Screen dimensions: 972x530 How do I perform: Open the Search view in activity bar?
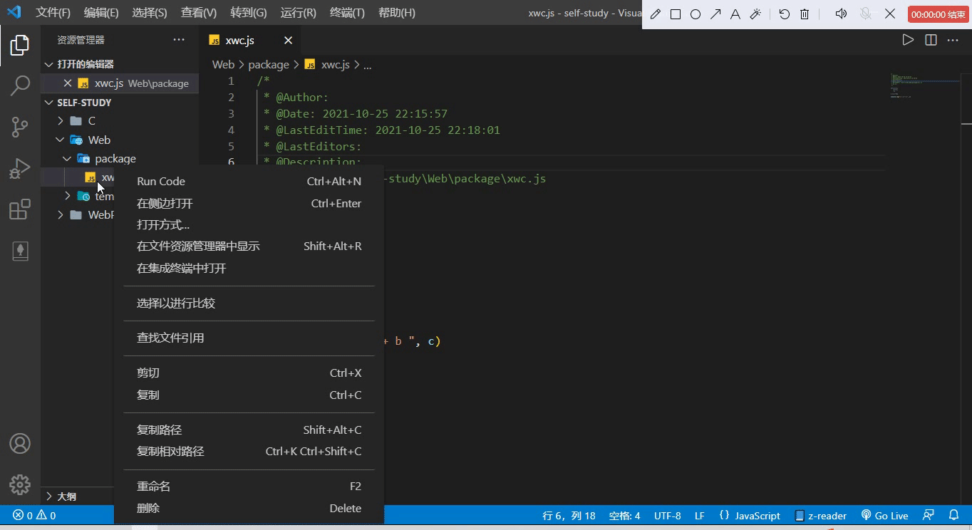coord(20,86)
